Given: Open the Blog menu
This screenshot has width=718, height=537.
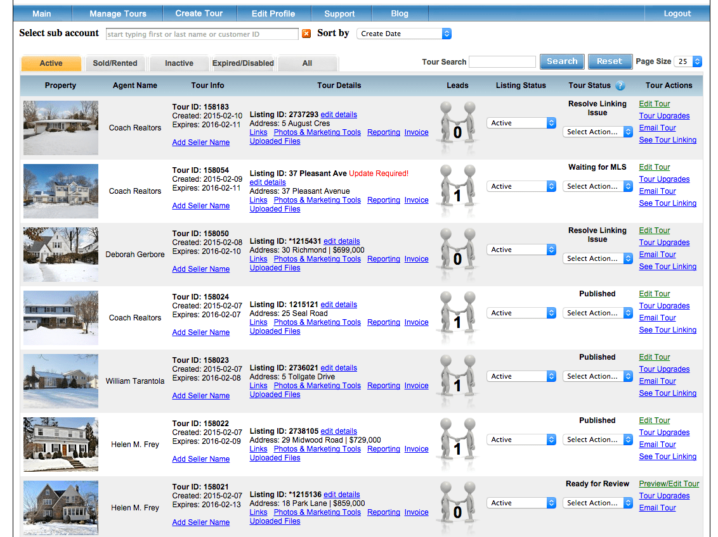Looking at the screenshot, I should [x=400, y=13].
